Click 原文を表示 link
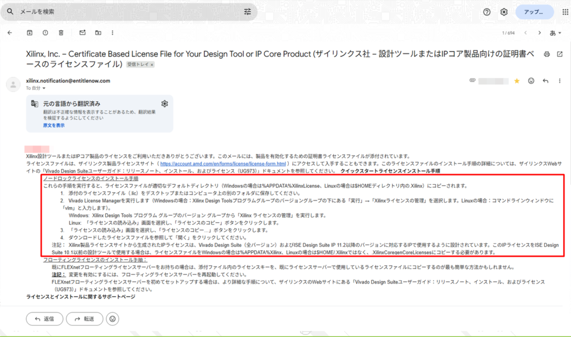Viewport: 571px width, 337px height. pos(54,125)
